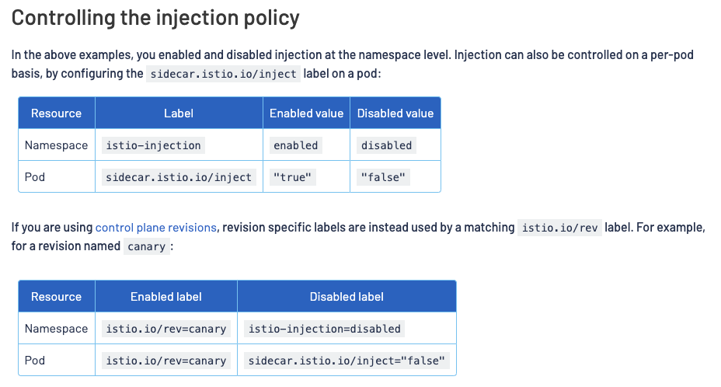Image resolution: width=721 pixels, height=387 pixels.
Task: Select istio.io/rev=canary in the Namespace row
Action: tap(166, 329)
